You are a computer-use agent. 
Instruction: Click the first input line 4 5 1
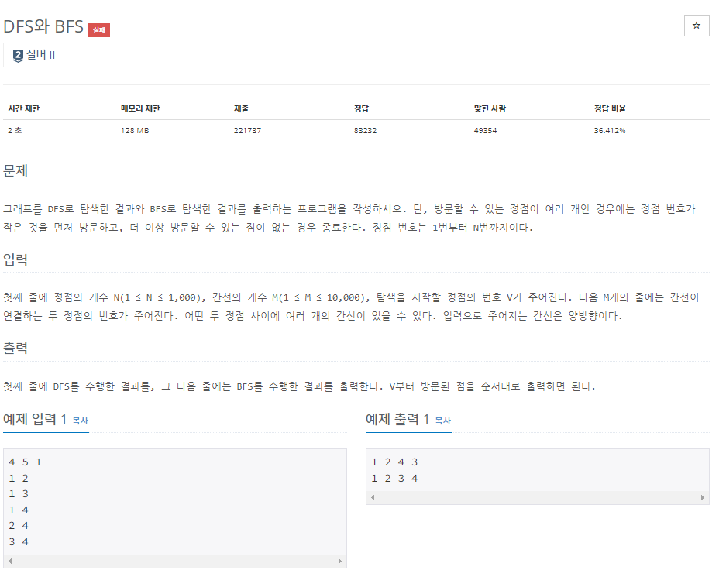[x=26, y=462]
